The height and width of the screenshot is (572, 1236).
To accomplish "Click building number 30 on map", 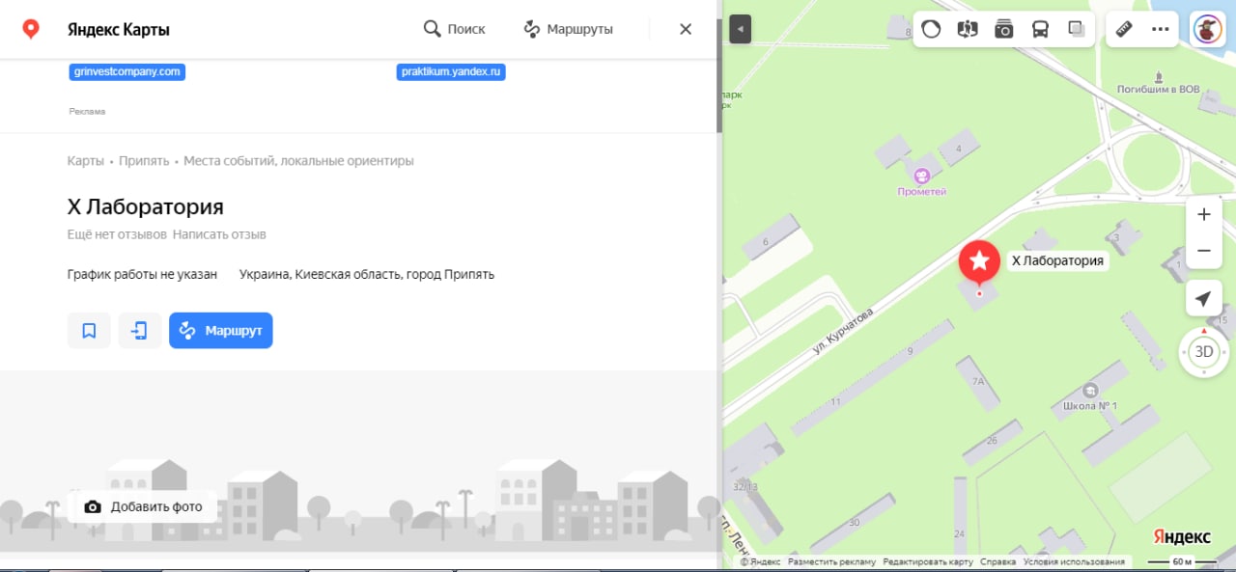I will point(854,522).
